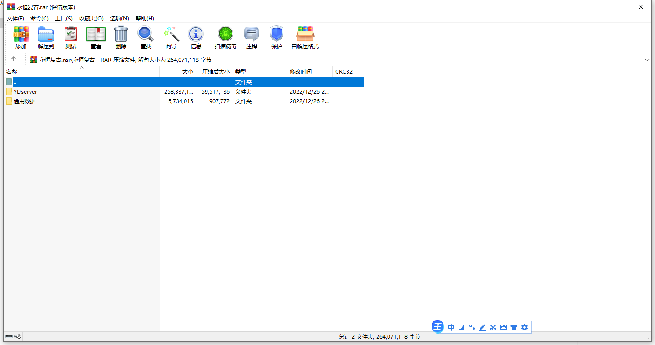
Task: Click the 保护 (Protect) shield icon
Action: tap(277, 35)
